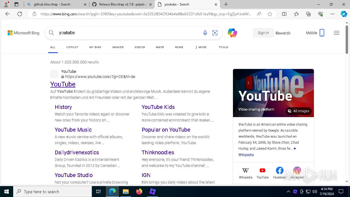The height and width of the screenshot is (197, 350).
Task: Click the Windows taskbar search box
Action: (52, 192)
